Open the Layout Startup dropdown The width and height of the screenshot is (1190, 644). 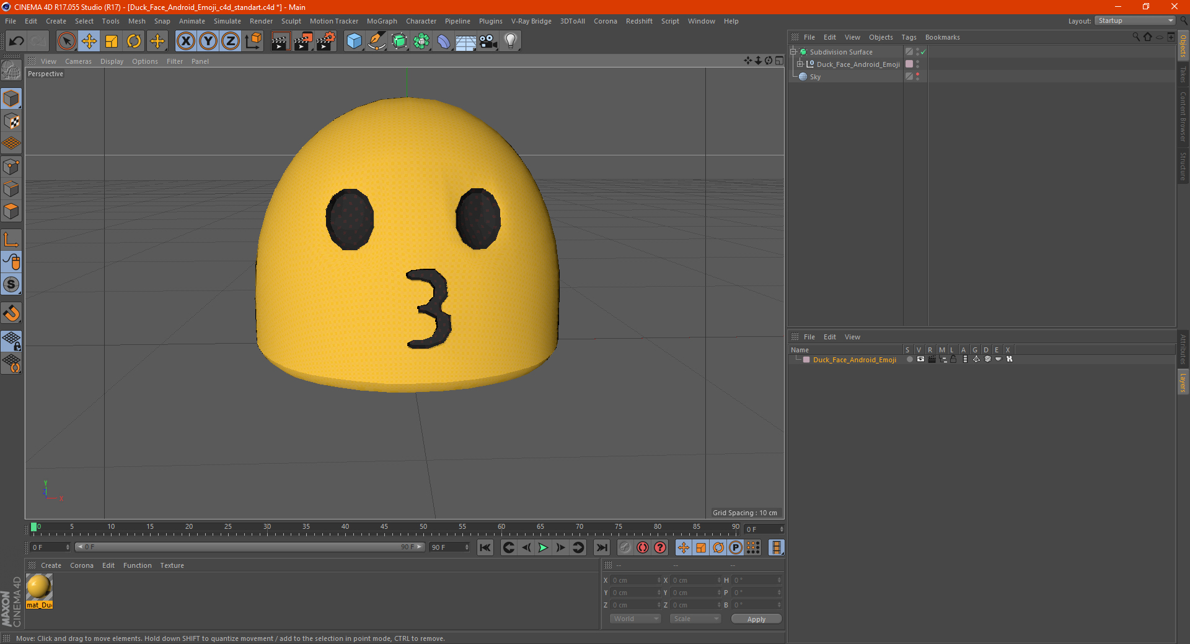click(1135, 21)
